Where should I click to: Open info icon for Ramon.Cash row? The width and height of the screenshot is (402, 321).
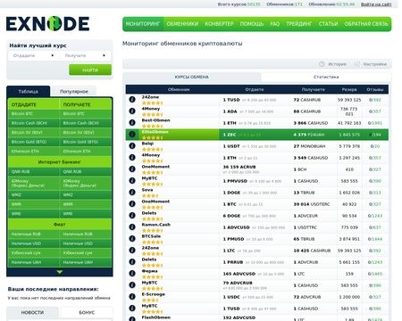click(132, 227)
